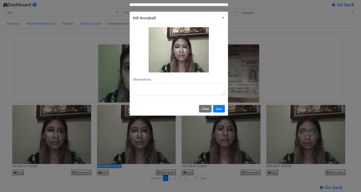Go to pagination page 31
Screen dimensions: 361x192
tap(196, 178)
